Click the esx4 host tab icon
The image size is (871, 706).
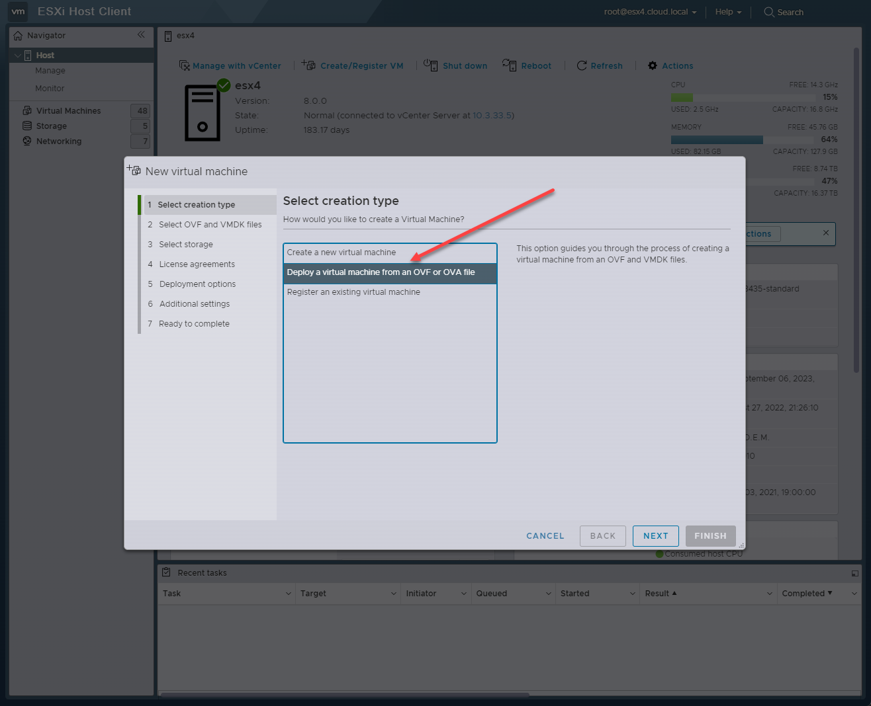click(168, 36)
